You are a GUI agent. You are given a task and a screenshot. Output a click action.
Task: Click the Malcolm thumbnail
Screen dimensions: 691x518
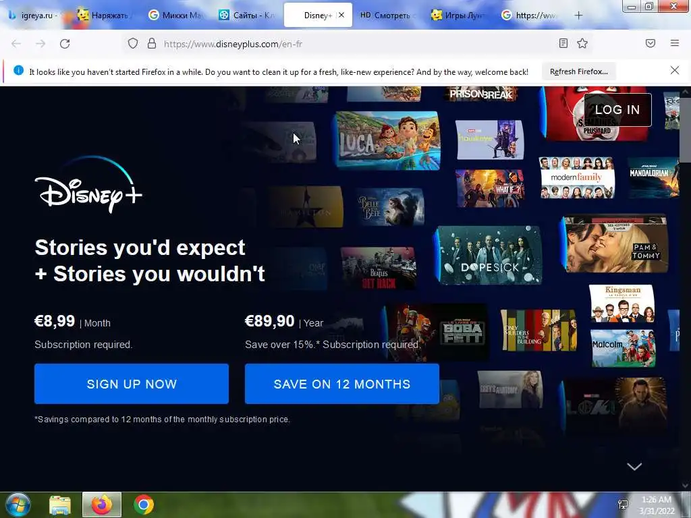(x=622, y=348)
